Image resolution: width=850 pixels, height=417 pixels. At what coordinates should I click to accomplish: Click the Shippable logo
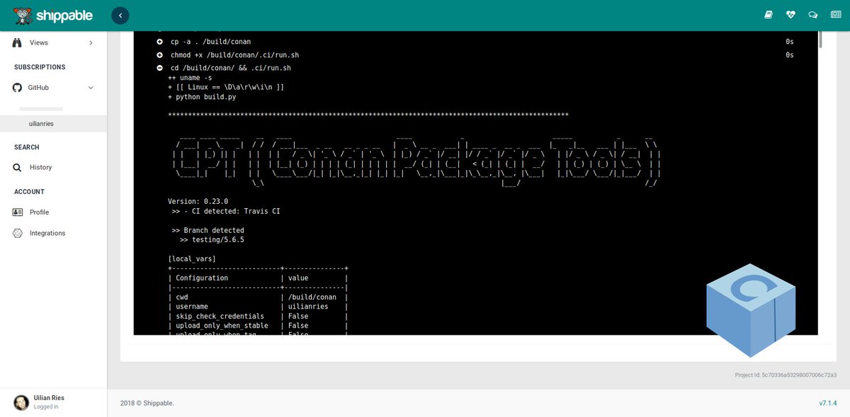pos(53,15)
